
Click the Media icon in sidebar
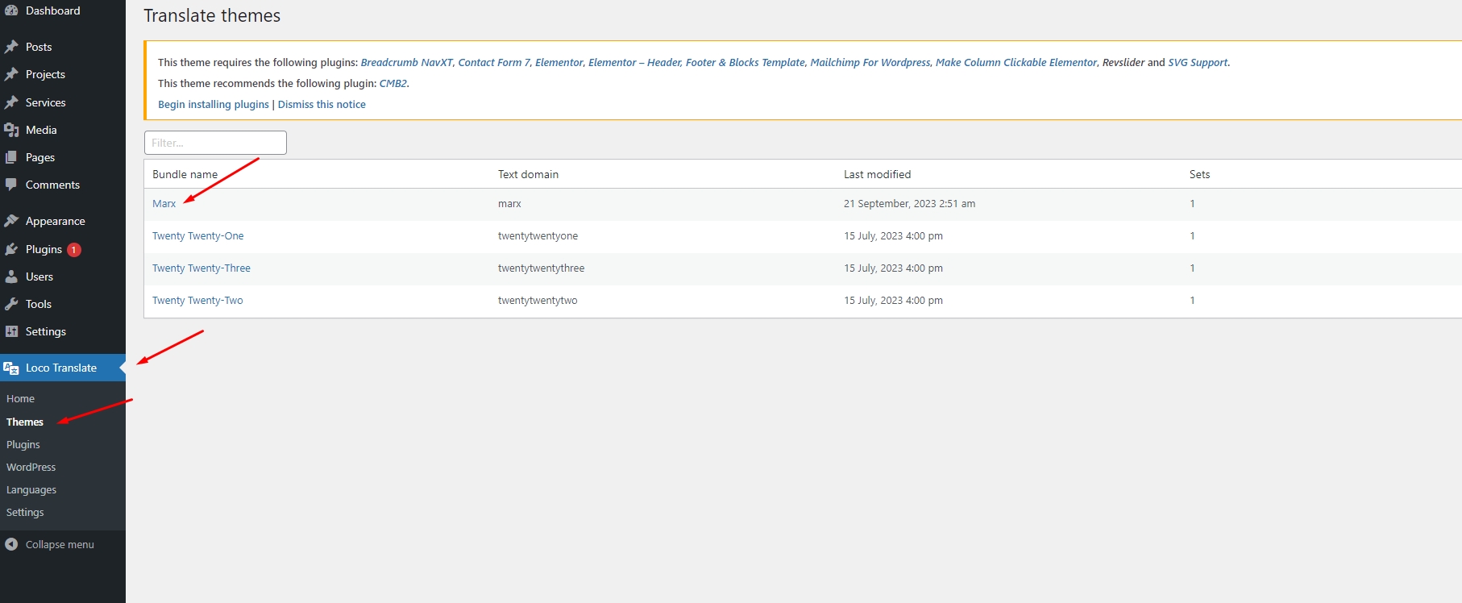[11, 130]
